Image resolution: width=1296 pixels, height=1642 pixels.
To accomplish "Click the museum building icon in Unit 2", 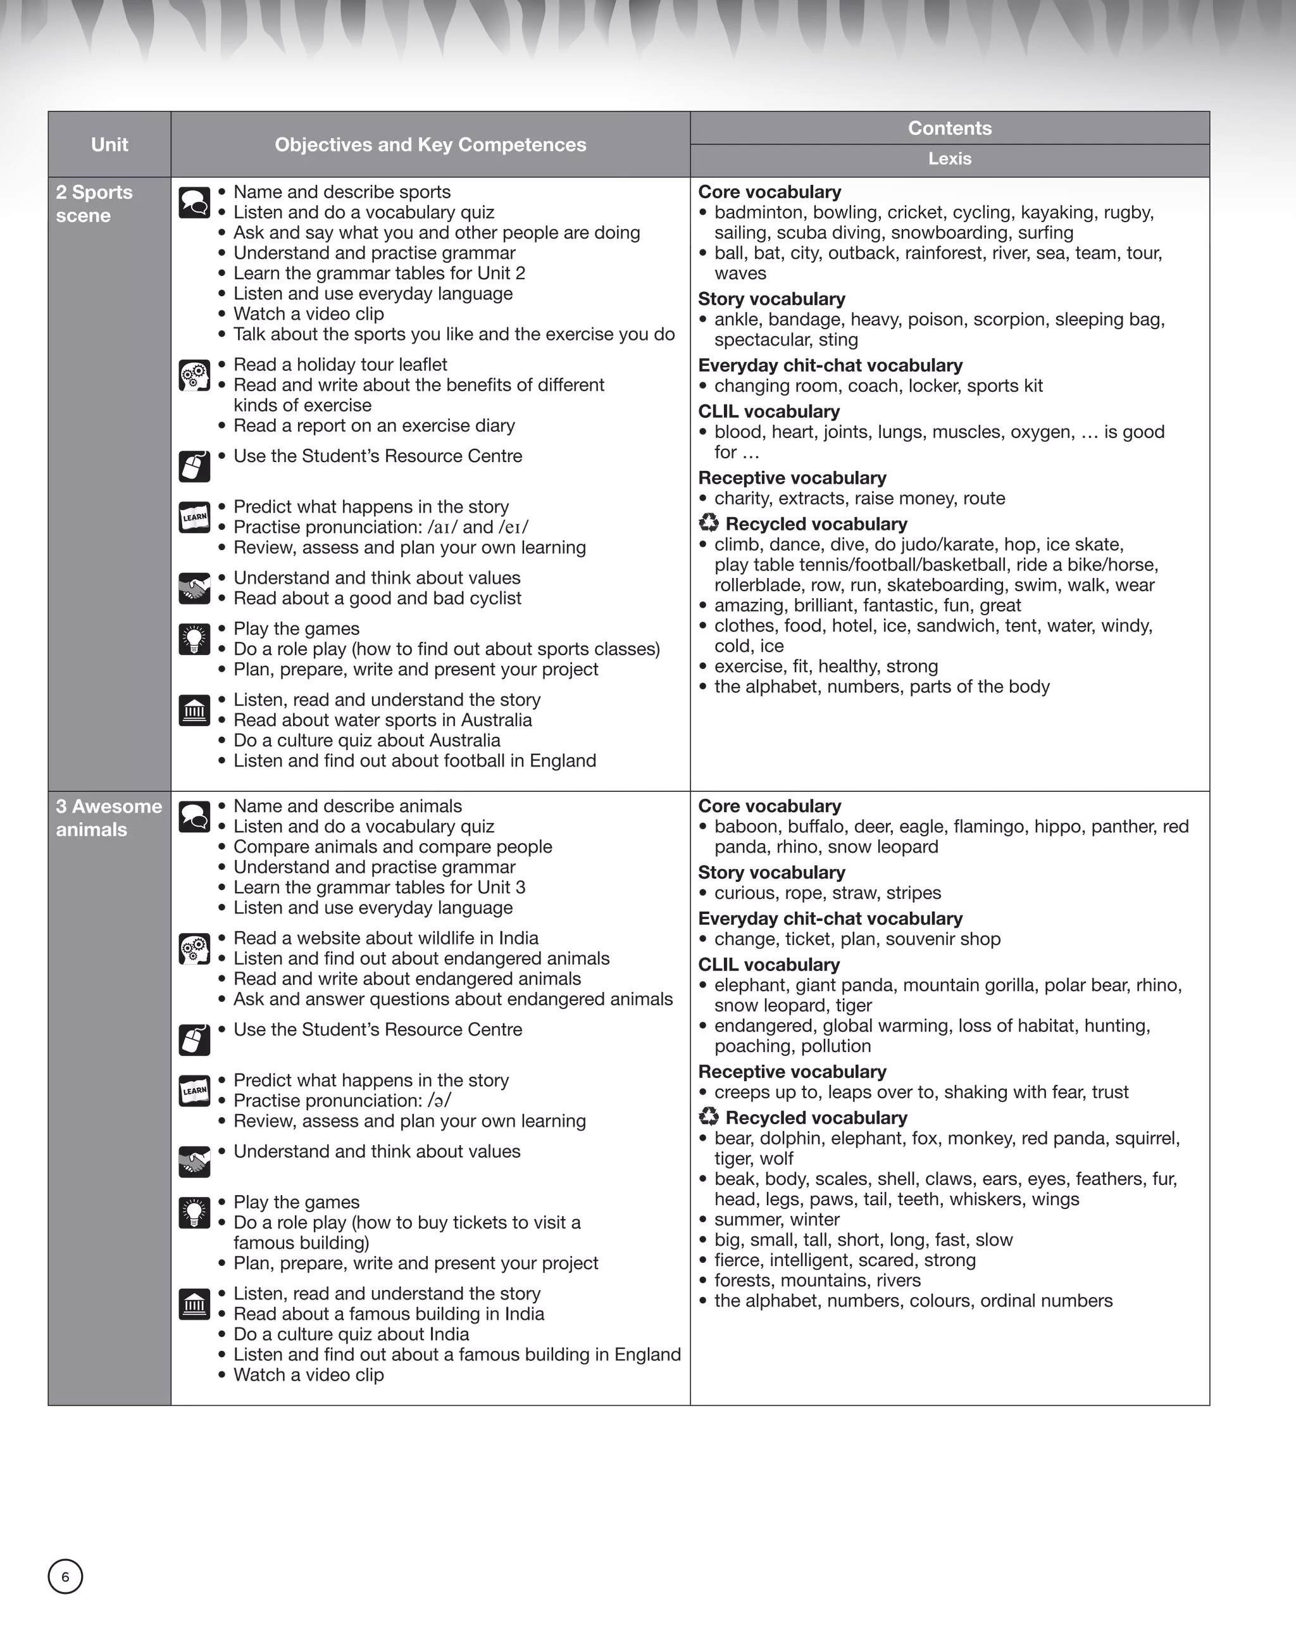I will pos(194,711).
